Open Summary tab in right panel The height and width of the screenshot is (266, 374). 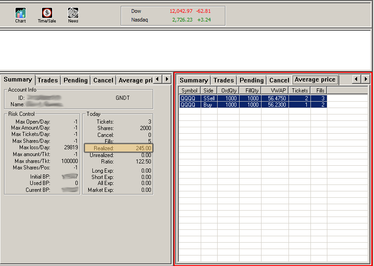193,80
